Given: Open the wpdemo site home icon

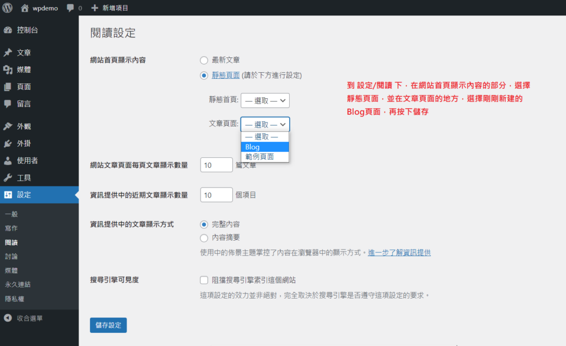Looking at the screenshot, I should point(25,8).
